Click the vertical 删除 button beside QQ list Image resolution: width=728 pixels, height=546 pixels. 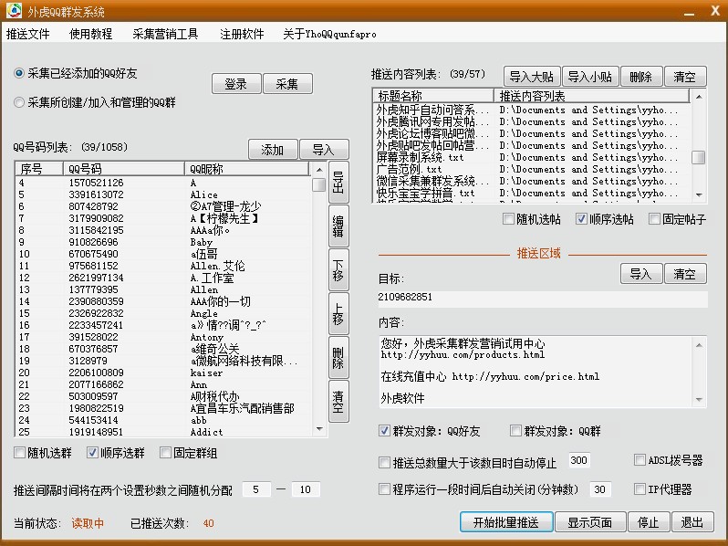point(338,357)
